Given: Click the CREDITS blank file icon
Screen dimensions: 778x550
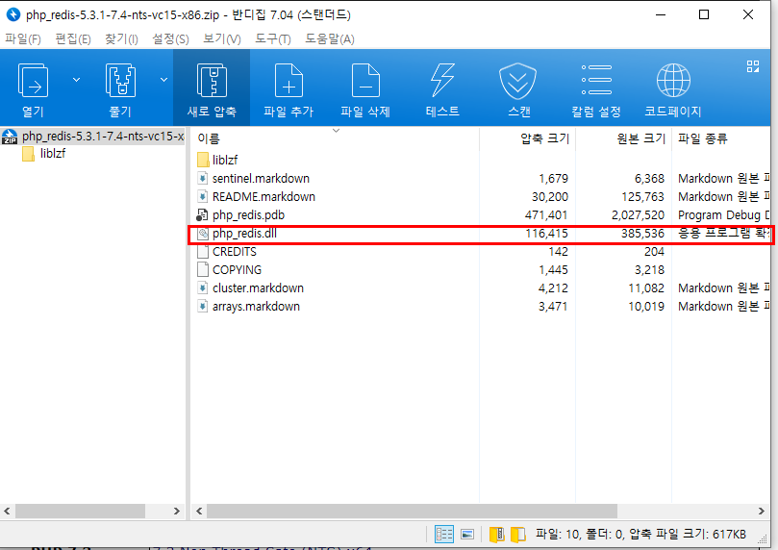Looking at the screenshot, I should (203, 252).
